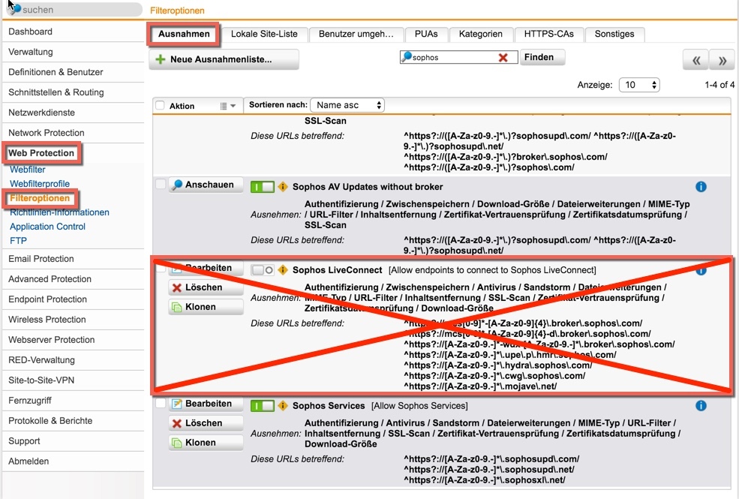Open info icon for Sophos AV Updates without broker

pos(701,187)
